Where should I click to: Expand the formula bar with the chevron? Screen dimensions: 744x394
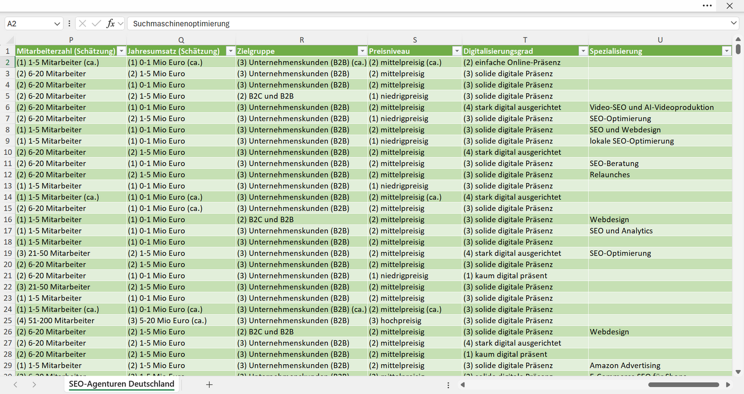coord(734,24)
